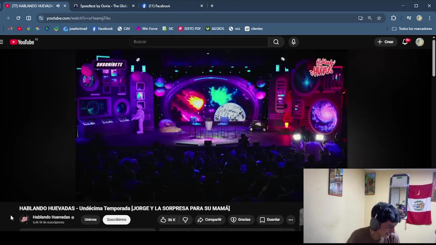Open the YouTube hamburger guide menu
The height and width of the screenshot is (245, 436).
(x=2, y=42)
